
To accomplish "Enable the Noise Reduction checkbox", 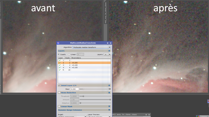I will pos(59,93).
